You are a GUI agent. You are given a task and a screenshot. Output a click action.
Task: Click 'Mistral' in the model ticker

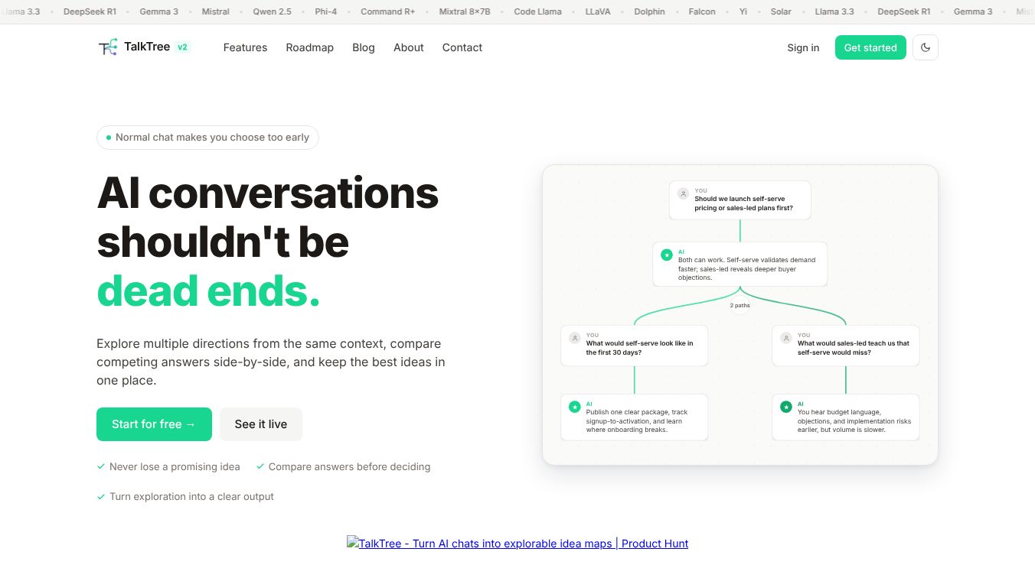pyautogui.click(x=216, y=11)
